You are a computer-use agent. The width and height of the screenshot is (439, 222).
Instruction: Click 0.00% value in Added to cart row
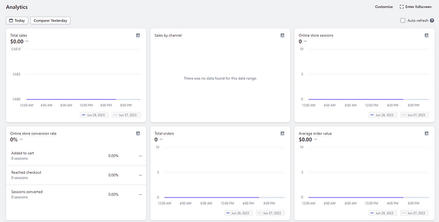(113, 156)
